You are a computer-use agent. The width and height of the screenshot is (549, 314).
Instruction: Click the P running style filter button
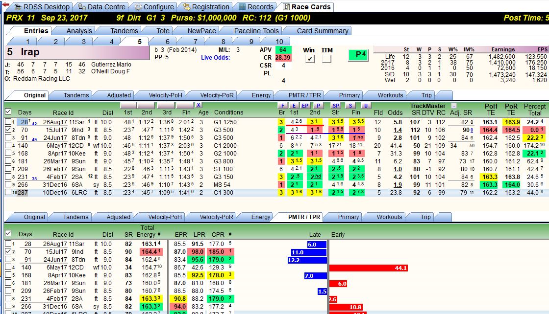(x=318, y=106)
